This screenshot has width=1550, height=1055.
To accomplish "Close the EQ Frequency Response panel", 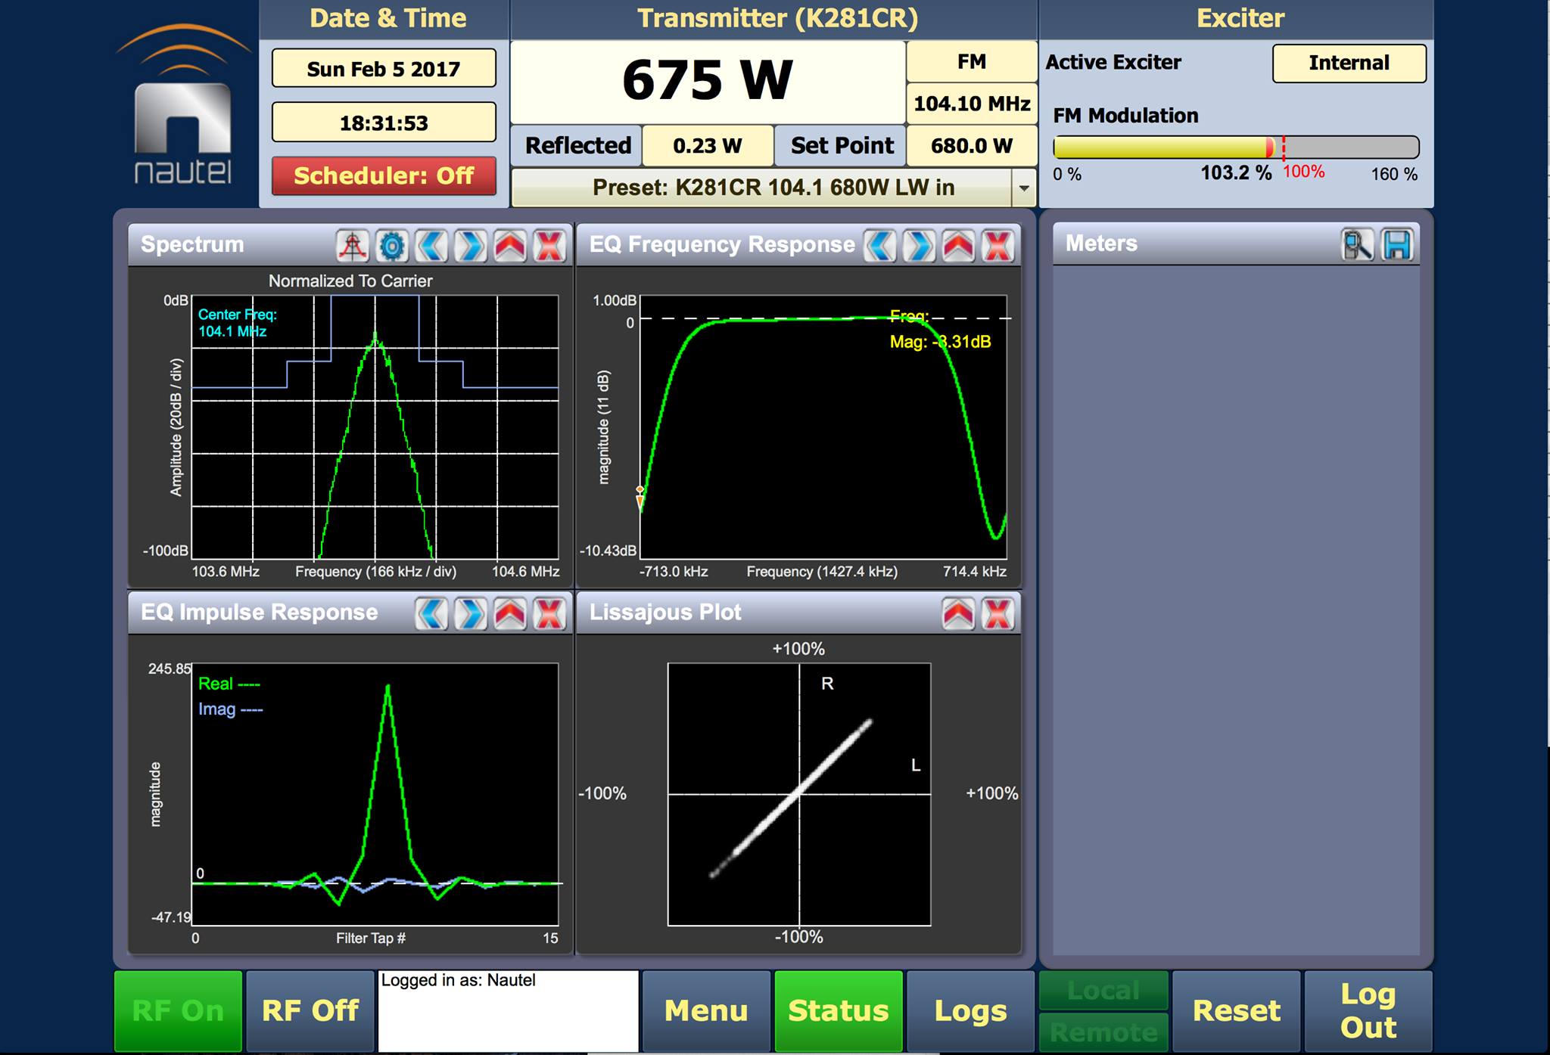I will pos(998,246).
